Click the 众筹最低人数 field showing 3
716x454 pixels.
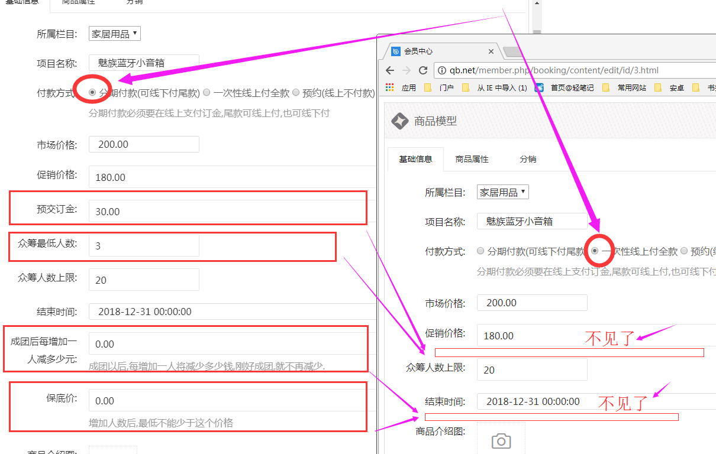click(144, 245)
